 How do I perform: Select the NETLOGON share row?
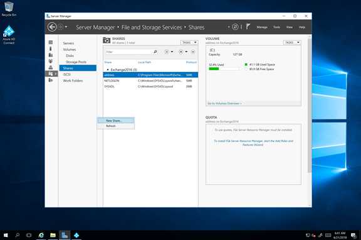point(150,81)
